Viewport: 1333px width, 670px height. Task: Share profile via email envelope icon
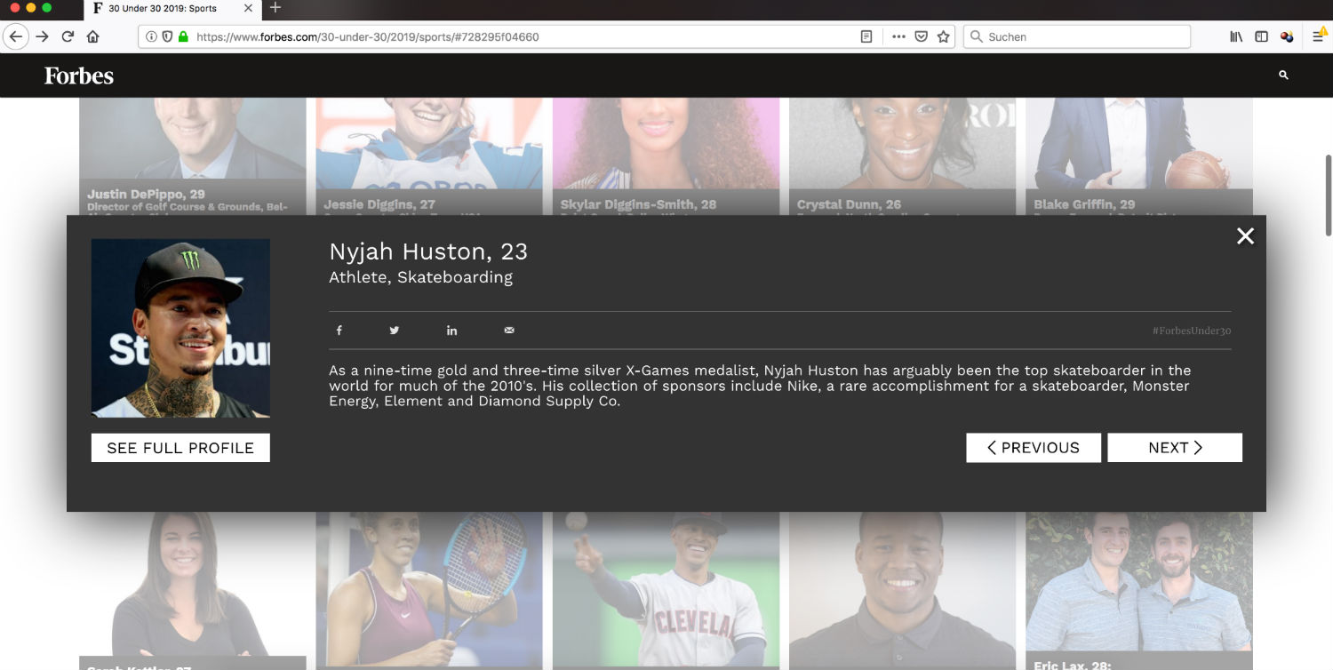pos(509,331)
